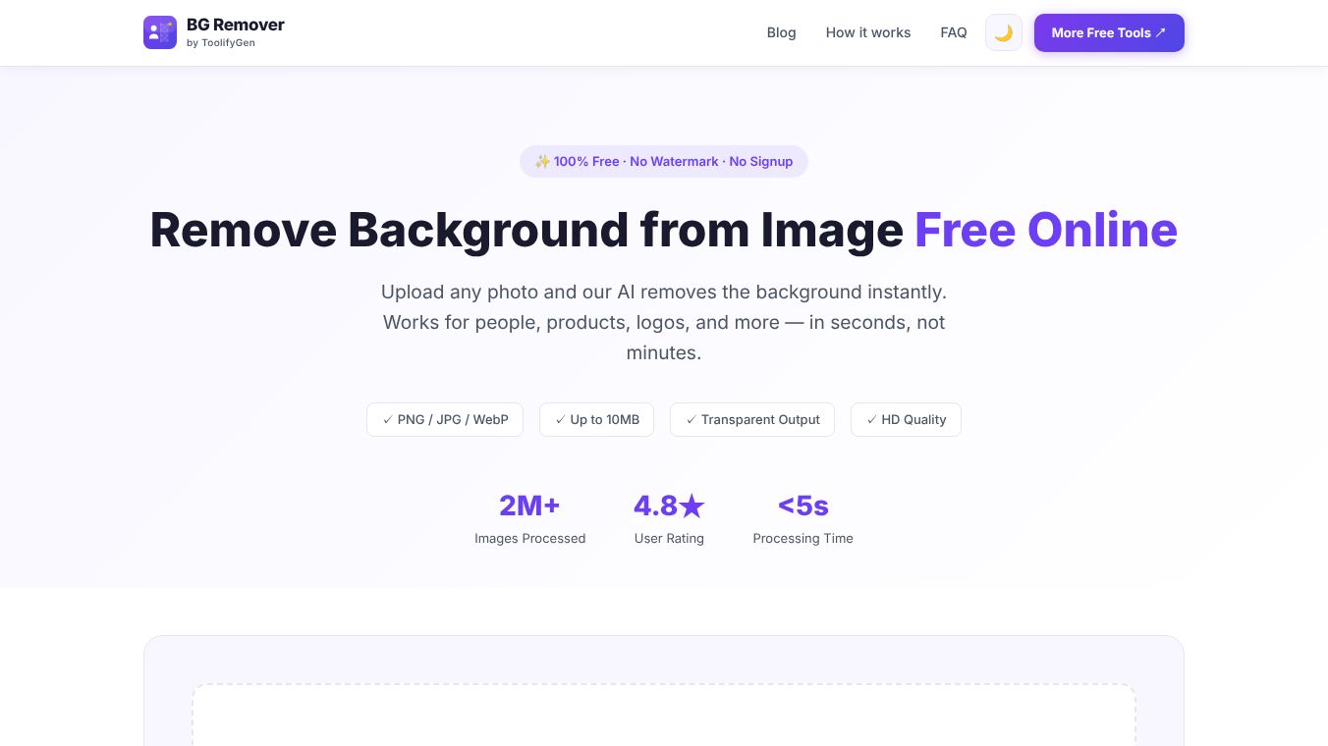The image size is (1328, 746).
Task: Click the Free Online heading text
Action: coord(1045,230)
